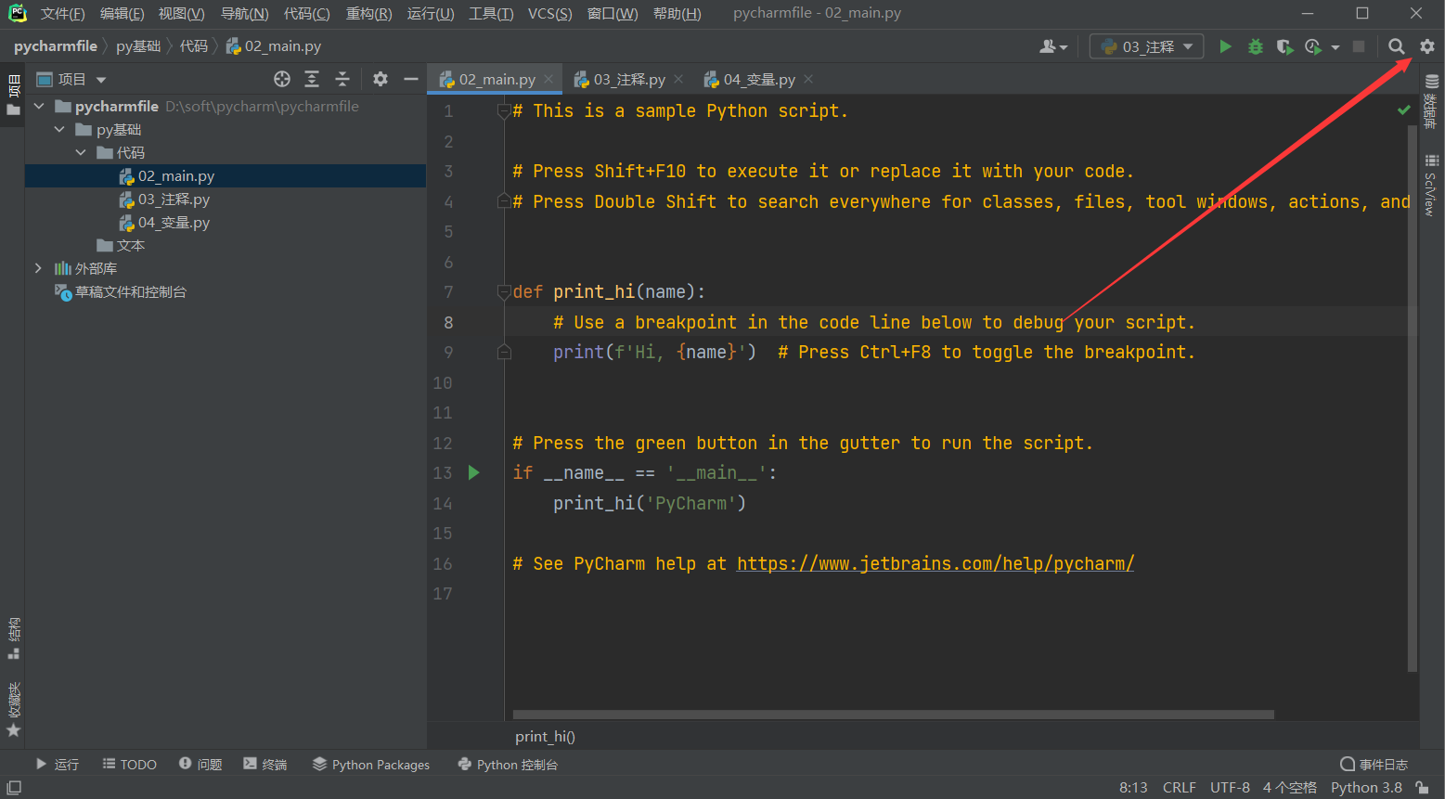The width and height of the screenshot is (1445, 799).
Task: Open the 终端 tool window
Action: pos(265,765)
